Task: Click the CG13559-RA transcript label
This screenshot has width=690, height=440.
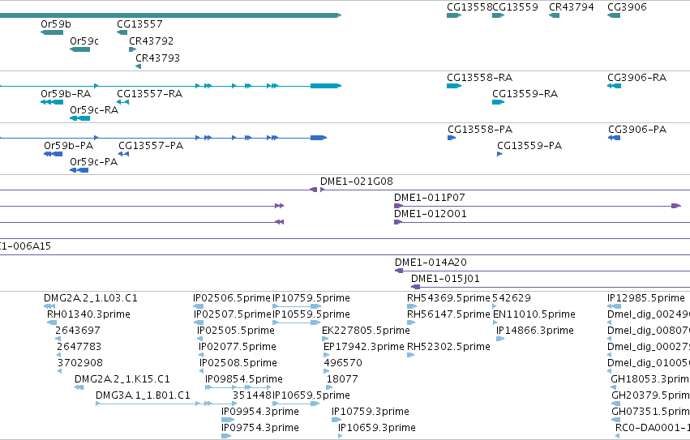Action: 525,94
